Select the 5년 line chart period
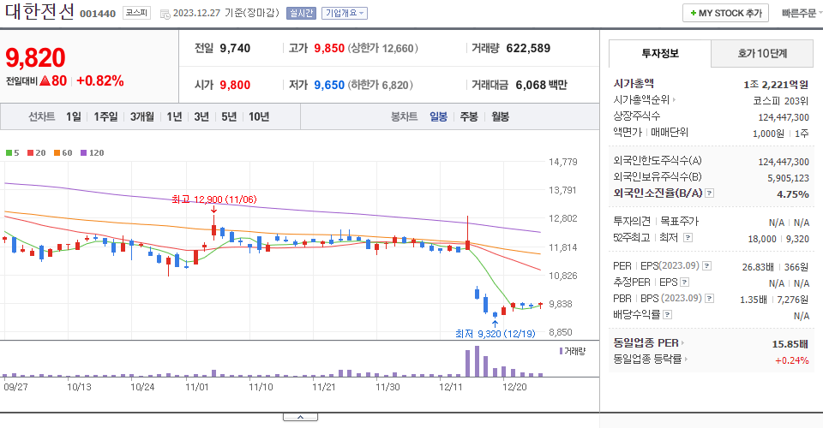Screen dimensions: 823x428 [x=229, y=116]
